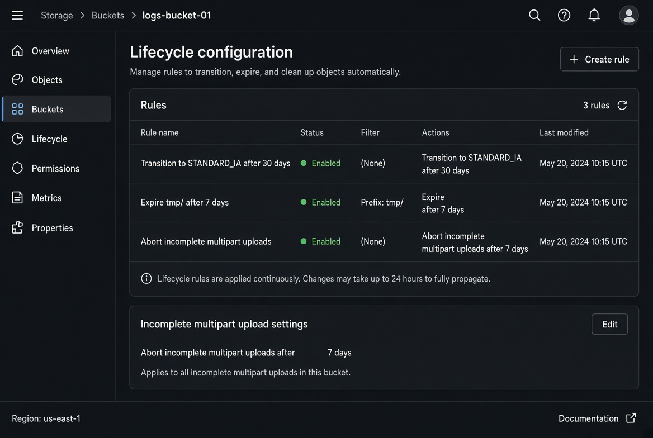Click the Metrics document icon
The image size is (653, 438).
tap(17, 198)
